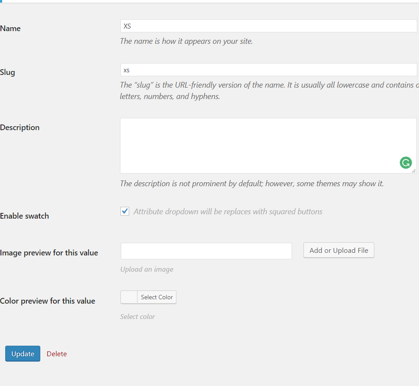
Task: Click the 'Attribute dropdown will be replaces' checkbox text
Action: point(228,212)
